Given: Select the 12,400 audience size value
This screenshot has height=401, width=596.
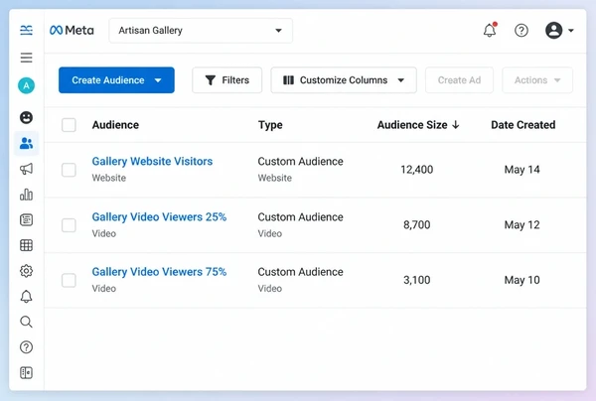Looking at the screenshot, I should (x=416, y=170).
